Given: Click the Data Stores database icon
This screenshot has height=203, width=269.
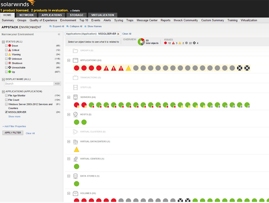Looking at the screenshot, I should pos(76,176).
